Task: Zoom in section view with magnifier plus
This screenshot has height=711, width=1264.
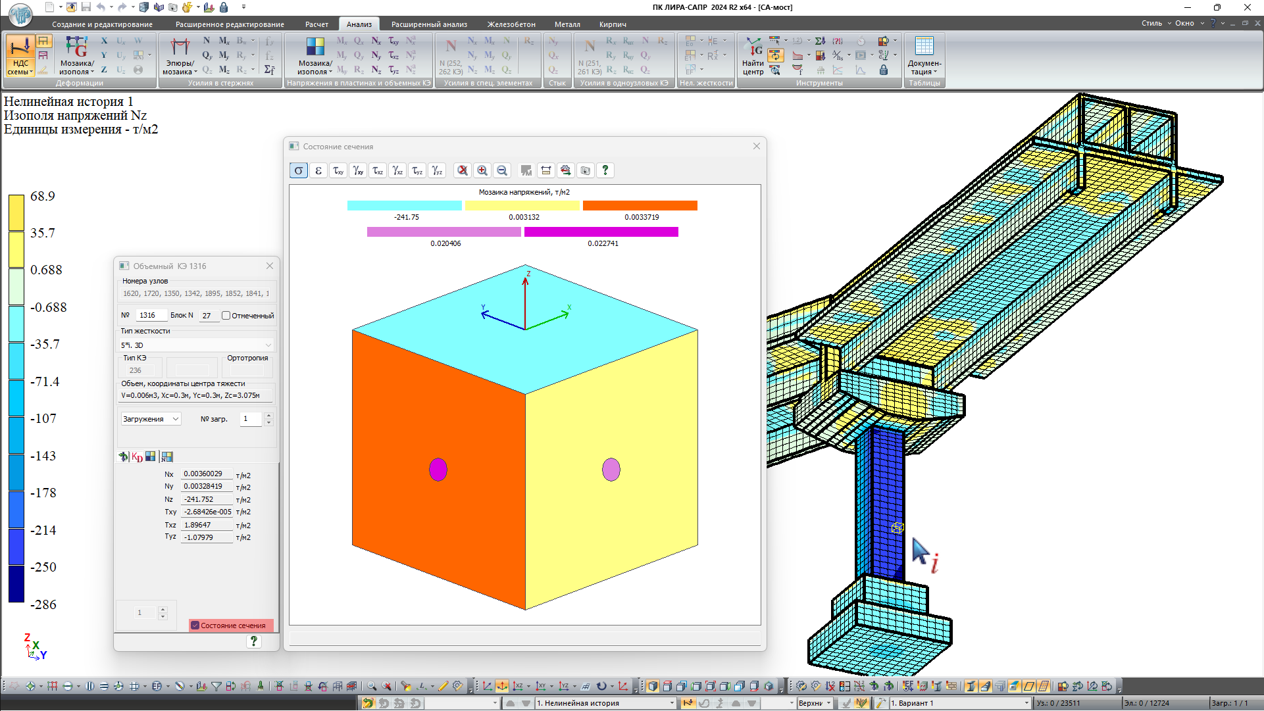Action: pyautogui.click(x=482, y=170)
